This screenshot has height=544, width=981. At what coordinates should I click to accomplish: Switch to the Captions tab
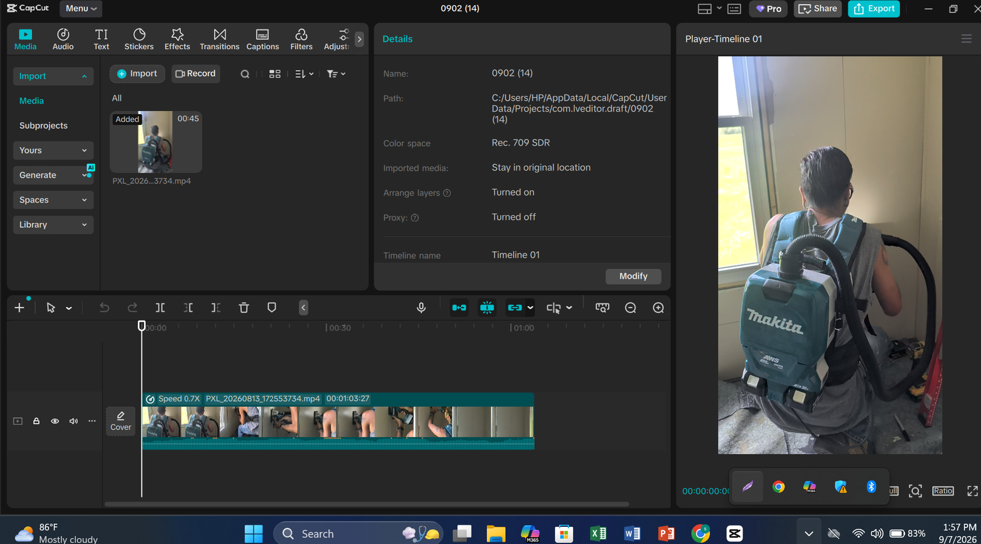(x=262, y=39)
